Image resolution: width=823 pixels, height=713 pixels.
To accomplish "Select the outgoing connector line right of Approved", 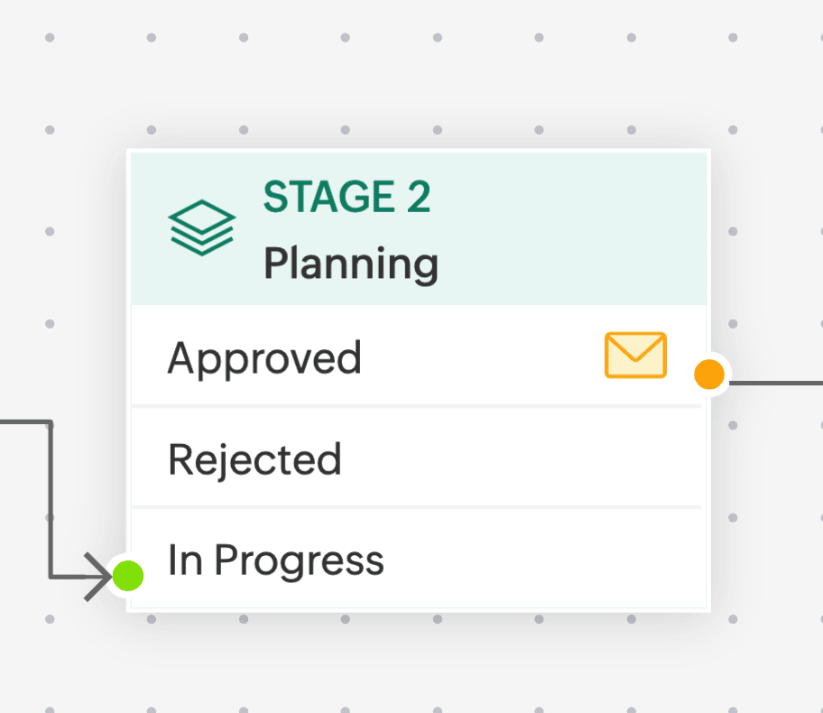I will tap(776, 383).
